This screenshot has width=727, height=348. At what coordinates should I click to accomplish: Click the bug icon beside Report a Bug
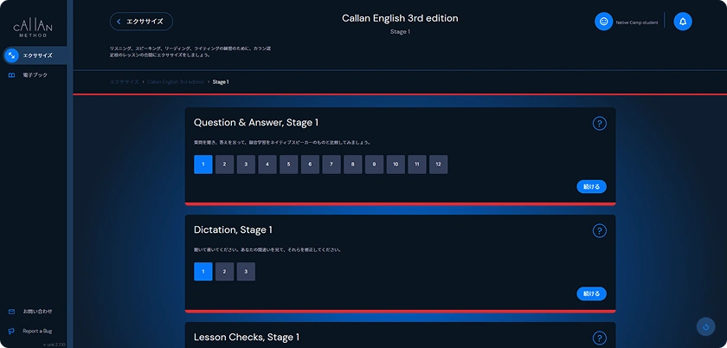click(x=11, y=331)
